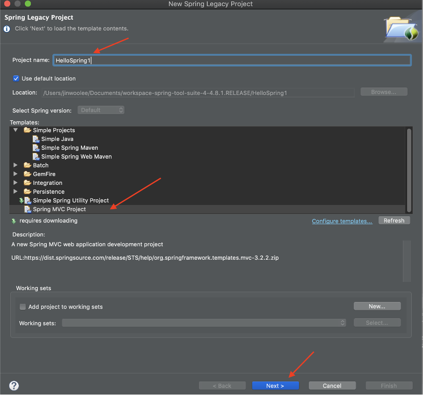The image size is (423, 395).
Task: Select the Simple Java template
Action: point(57,139)
